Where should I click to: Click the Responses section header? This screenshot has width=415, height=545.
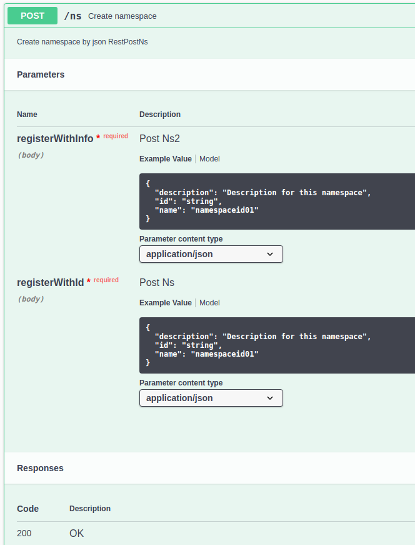tap(40, 468)
